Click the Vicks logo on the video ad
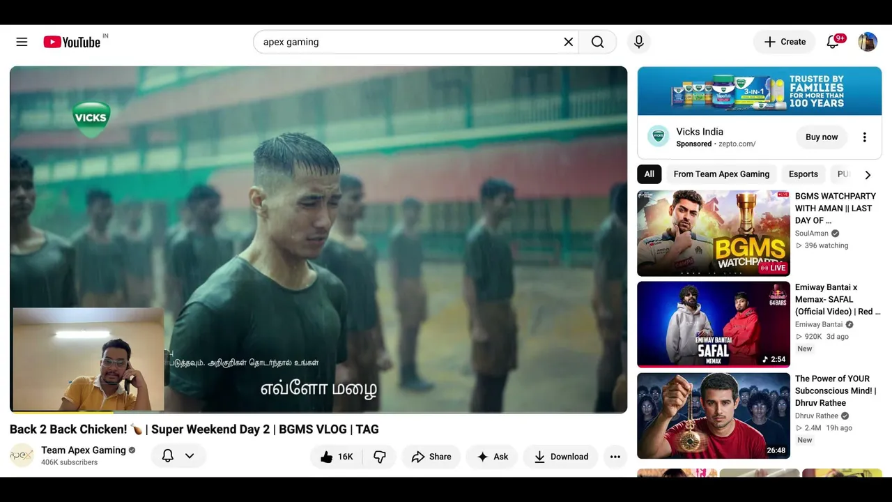The image size is (892, 502). [x=91, y=119]
